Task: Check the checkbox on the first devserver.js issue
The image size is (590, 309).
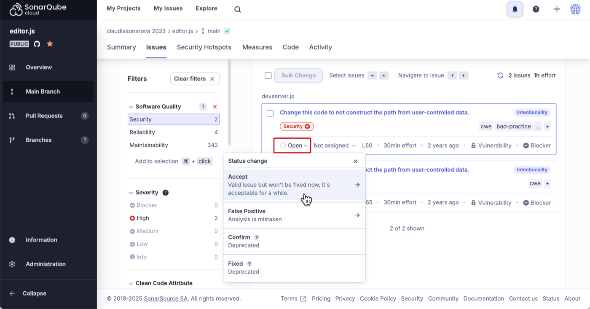Action: tap(270, 113)
